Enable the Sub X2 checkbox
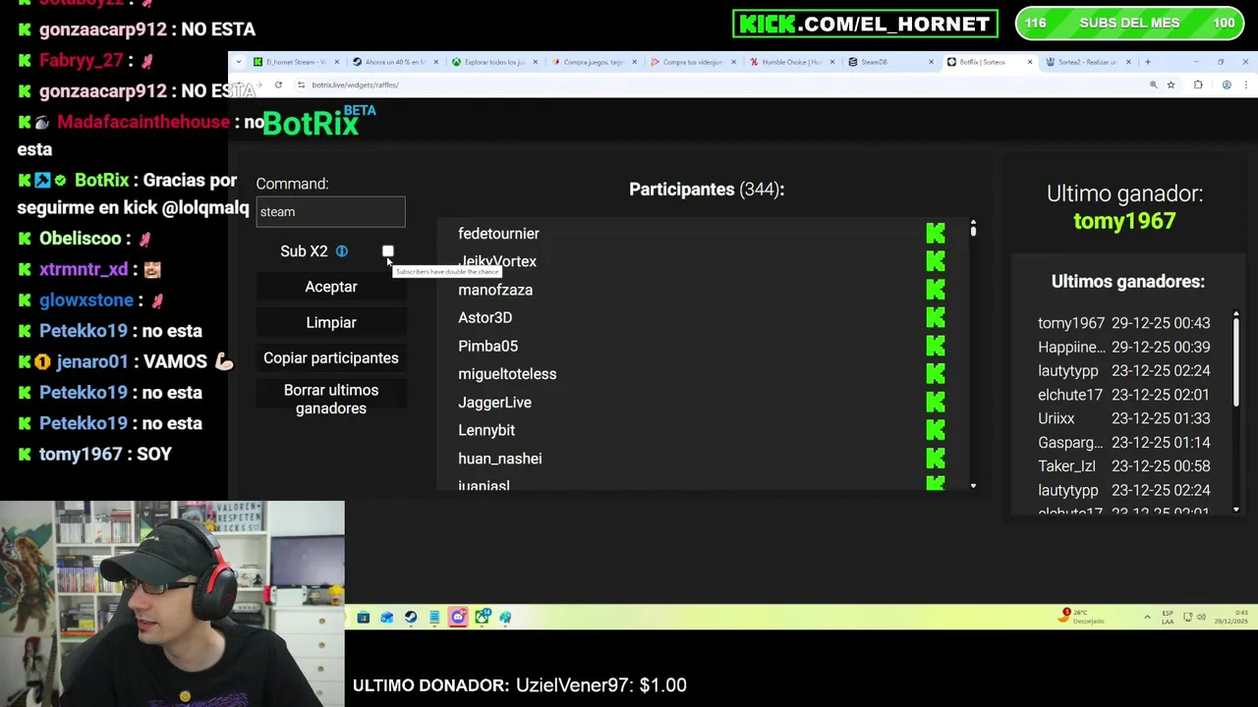Viewport: 1258px width, 707px height. pyautogui.click(x=388, y=251)
